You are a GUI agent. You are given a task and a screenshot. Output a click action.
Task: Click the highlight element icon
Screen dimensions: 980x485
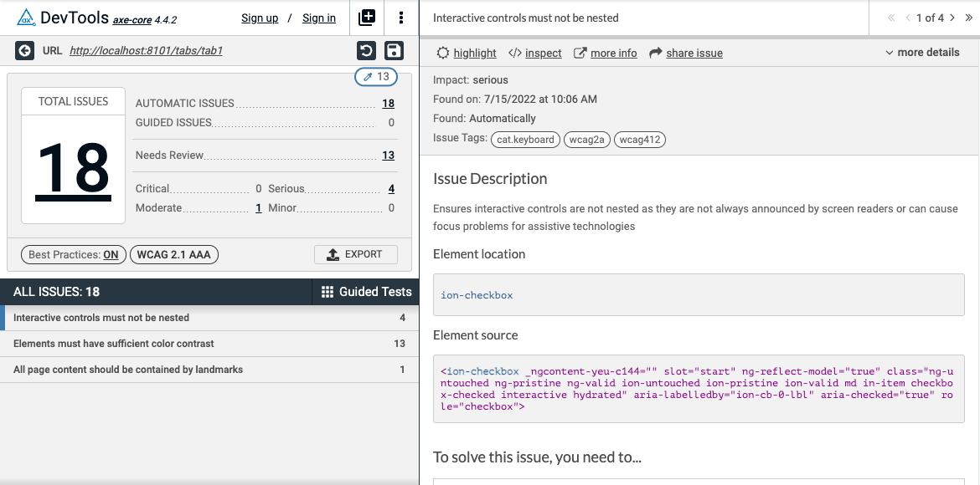tap(443, 53)
